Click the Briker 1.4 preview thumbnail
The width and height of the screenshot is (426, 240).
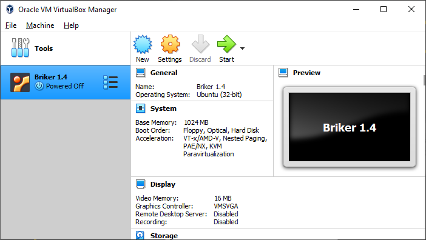point(350,127)
